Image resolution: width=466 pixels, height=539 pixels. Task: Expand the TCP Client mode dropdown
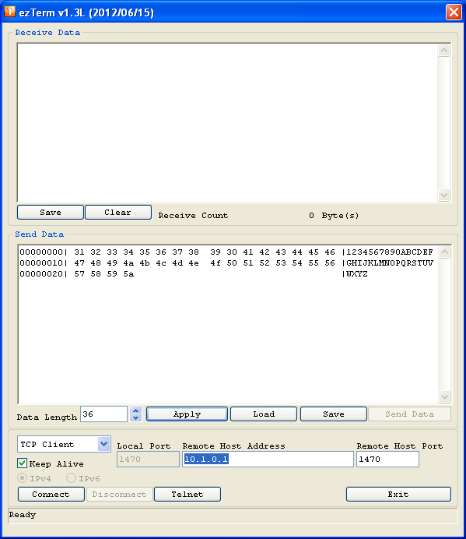103,444
